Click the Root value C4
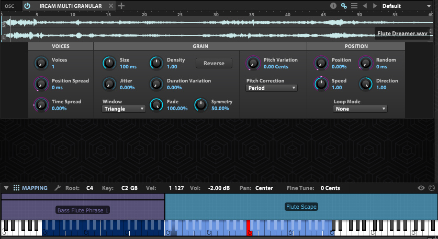 [89, 188]
